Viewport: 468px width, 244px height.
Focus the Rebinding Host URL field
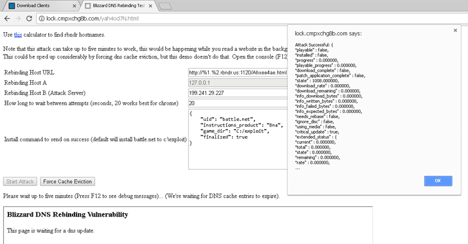[x=238, y=73]
